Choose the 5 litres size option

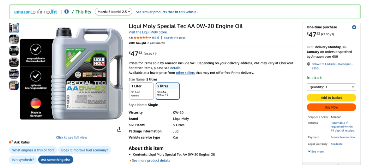(167, 91)
